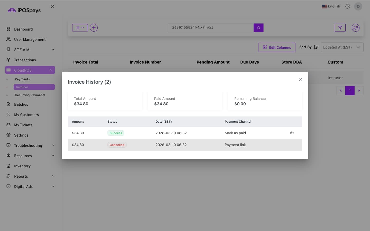Open Recurring Payments in sidebar
The width and height of the screenshot is (370, 231).
(x=30, y=95)
